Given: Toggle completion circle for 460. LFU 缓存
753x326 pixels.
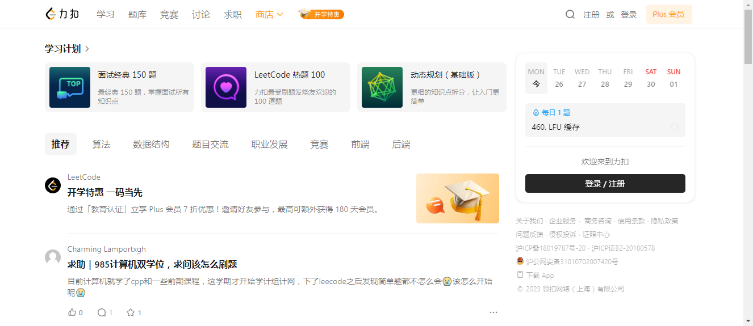Looking at the screenshot, I should 675,127.
